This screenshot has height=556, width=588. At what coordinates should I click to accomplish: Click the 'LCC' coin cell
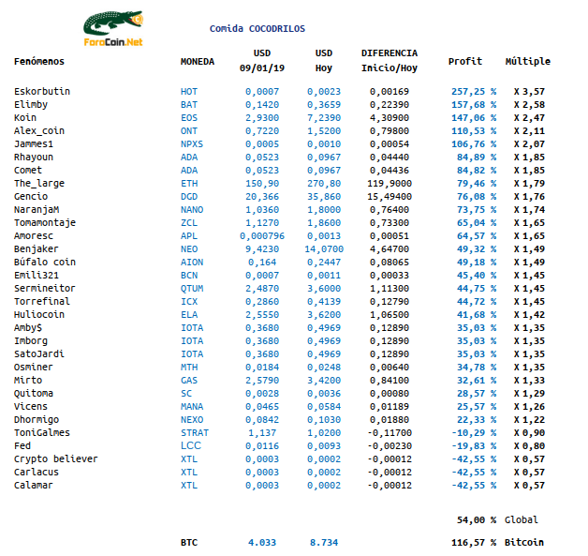pos(191,446)
